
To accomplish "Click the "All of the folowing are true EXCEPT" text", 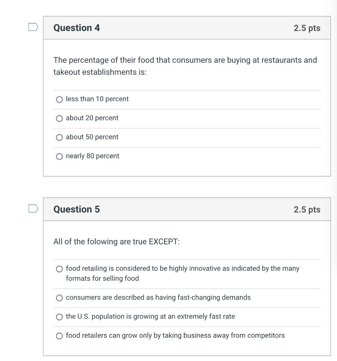I will 117,241.
